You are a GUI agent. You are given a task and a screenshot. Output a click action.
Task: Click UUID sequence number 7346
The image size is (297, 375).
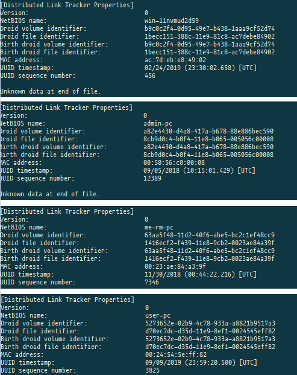152,282
